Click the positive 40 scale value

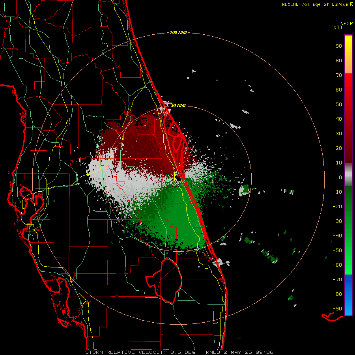[339, 119]
